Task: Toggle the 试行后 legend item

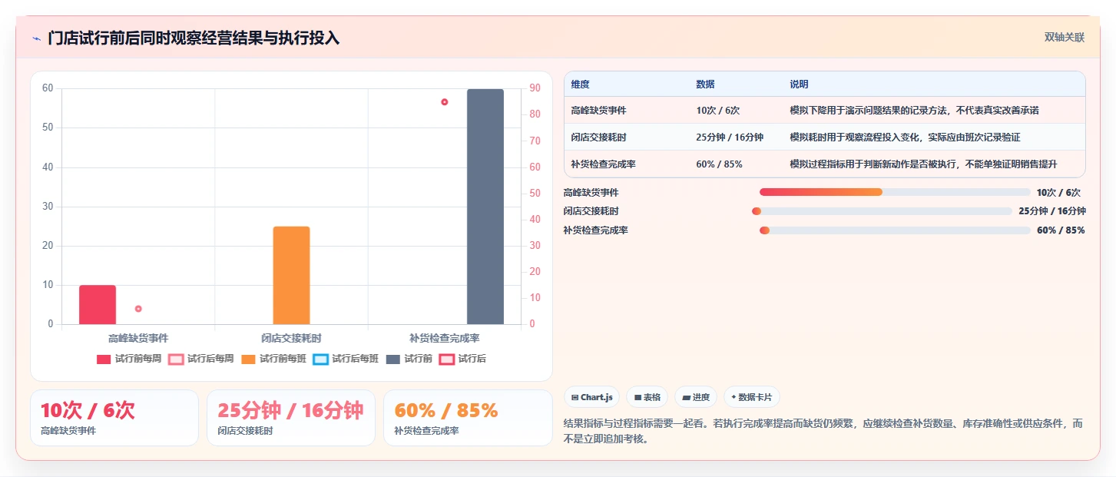Action: [x=463, y=359]
